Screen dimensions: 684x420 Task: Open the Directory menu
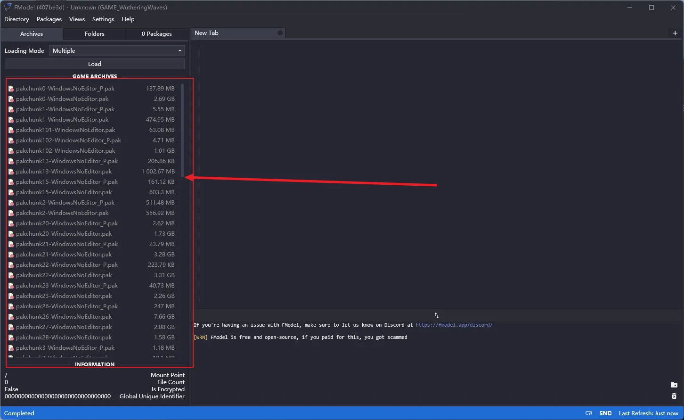(x=16, y=19)
